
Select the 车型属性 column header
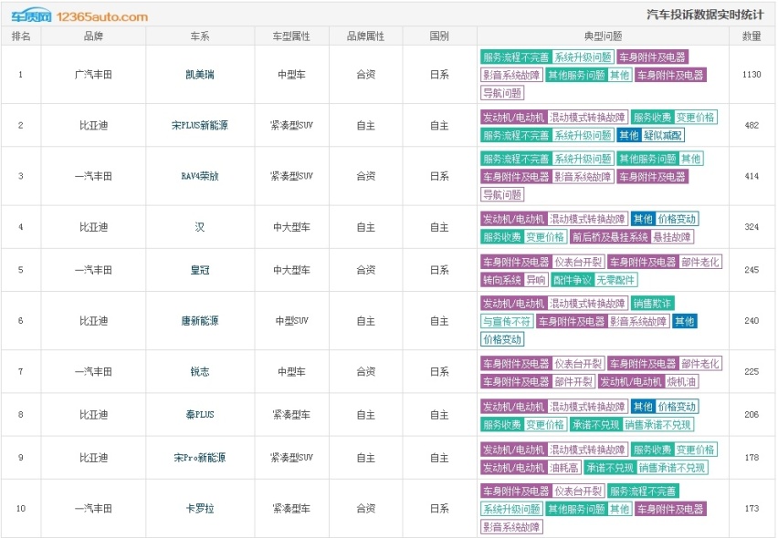pyautogui.click(x=292, y=36)
